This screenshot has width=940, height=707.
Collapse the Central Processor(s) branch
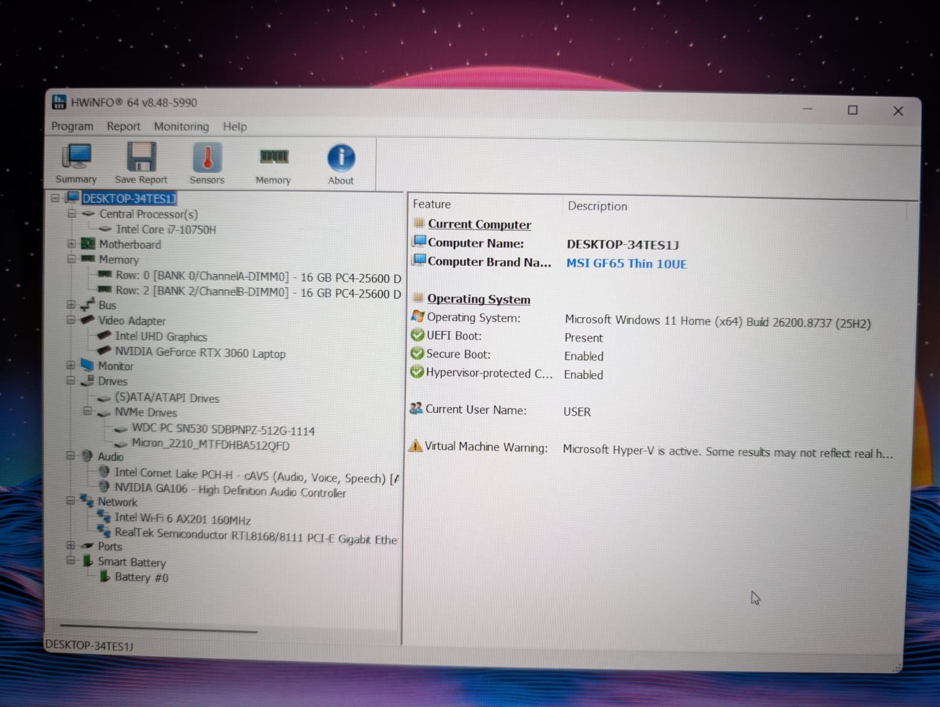(72, 213)
